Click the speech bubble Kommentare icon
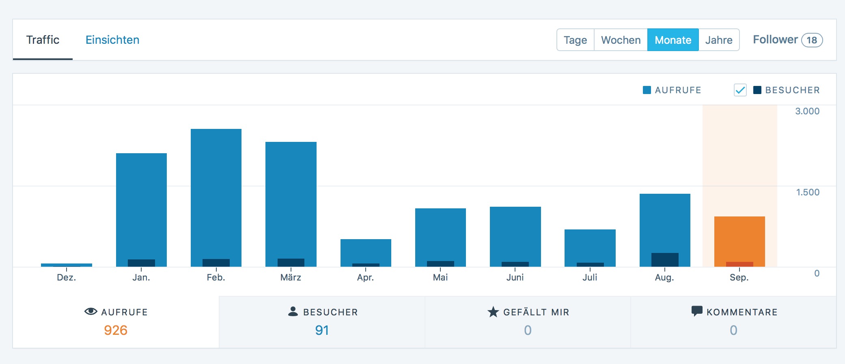This screenshot has width=845, height=364. [696, 311]
